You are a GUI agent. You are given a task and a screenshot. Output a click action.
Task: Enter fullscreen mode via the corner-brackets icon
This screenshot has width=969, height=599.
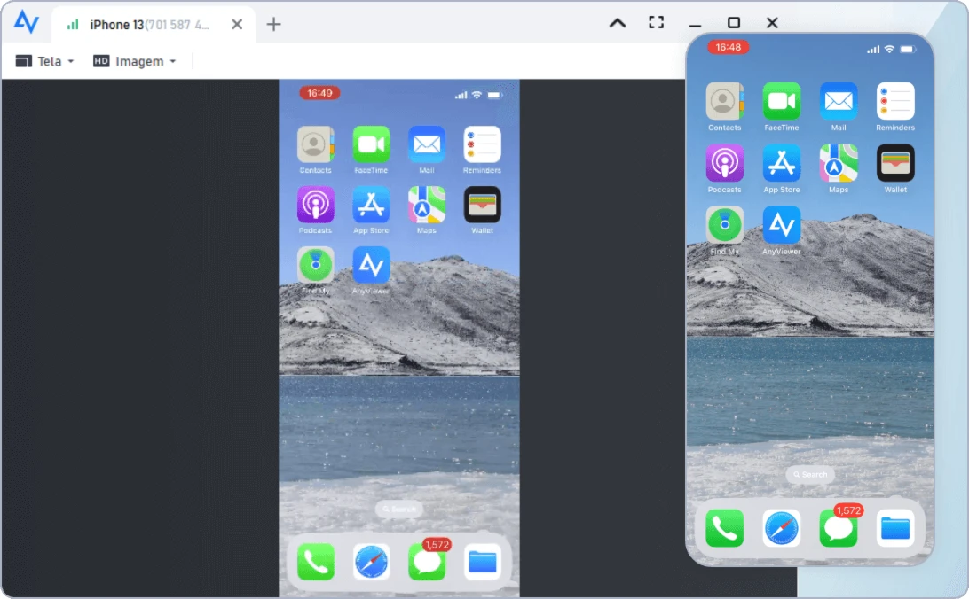point(656,23)
